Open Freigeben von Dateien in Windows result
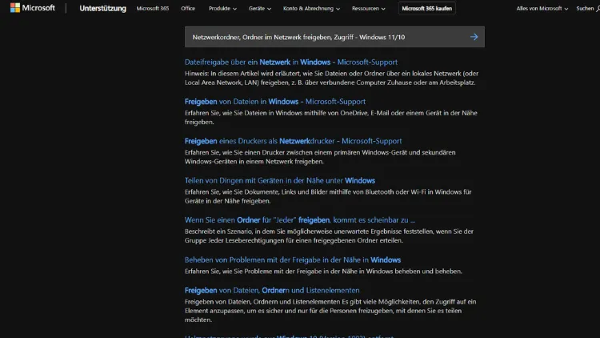600x338 pixels. pos(275,102)
